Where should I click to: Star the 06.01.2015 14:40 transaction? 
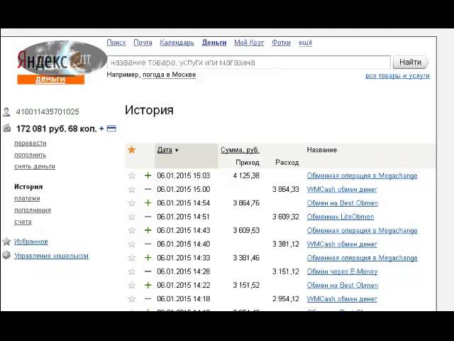pos(132,244)
